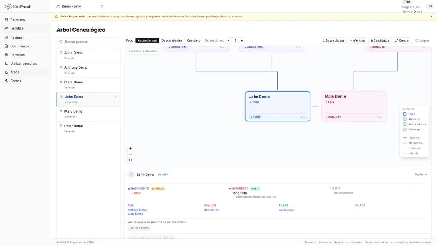Open the Anna Demo child link
This screenshot has height=246, width=437.
click(287, 210)
